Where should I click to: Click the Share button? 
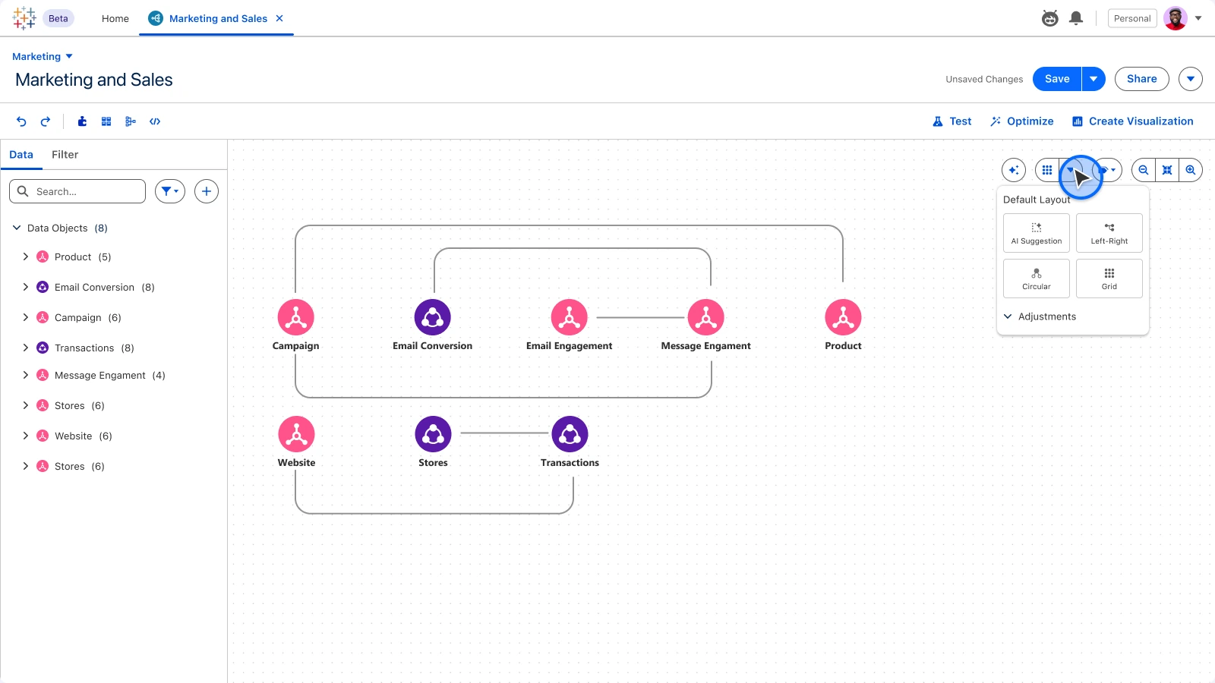[1142, 79]
